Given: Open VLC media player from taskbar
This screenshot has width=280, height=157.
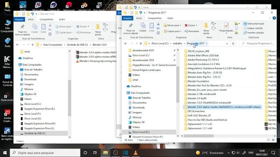Looking at the screenshot, I should (136, 153).
